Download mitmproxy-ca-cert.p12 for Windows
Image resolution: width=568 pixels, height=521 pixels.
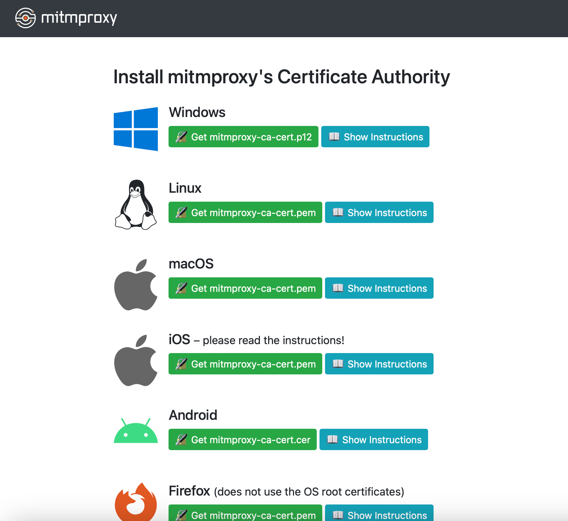tap(243, 137)
